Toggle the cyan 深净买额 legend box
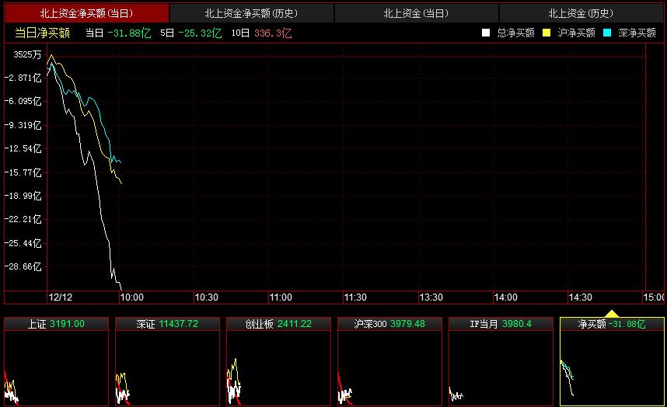The image size is (667, 407). (607, 33)
